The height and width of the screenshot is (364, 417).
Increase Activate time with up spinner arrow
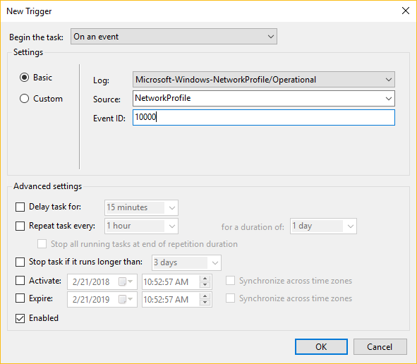[x=205, y=279]
